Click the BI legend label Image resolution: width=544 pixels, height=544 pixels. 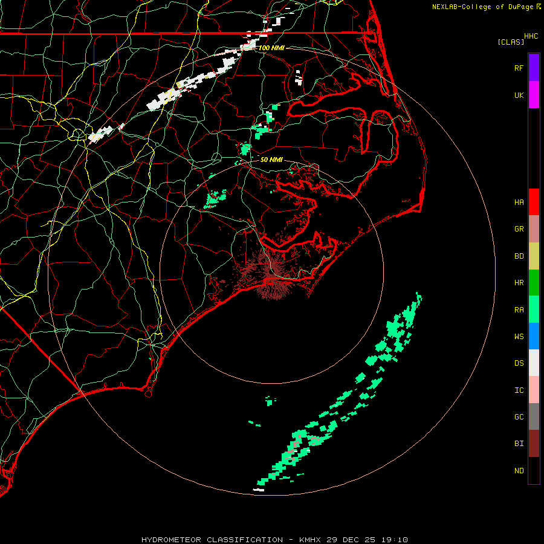point(519,444)
